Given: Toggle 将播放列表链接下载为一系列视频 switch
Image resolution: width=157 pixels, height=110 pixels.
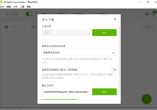Looking at the screenshot, I should coord(114,70).
